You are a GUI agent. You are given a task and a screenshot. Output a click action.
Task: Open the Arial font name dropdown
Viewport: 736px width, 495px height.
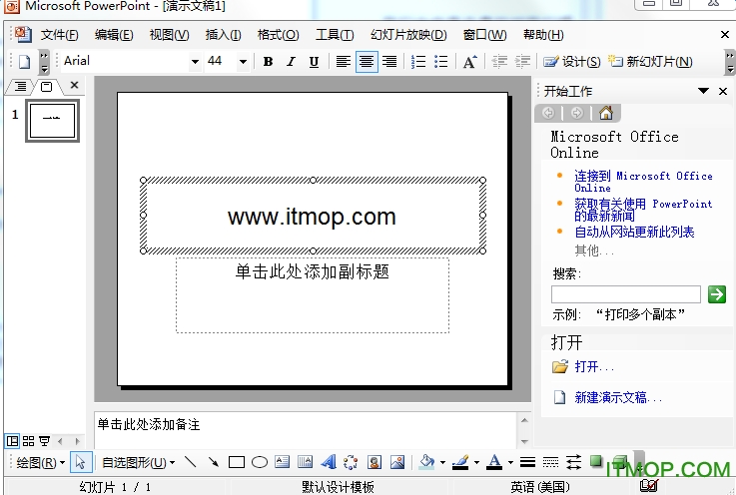point(195,62)
